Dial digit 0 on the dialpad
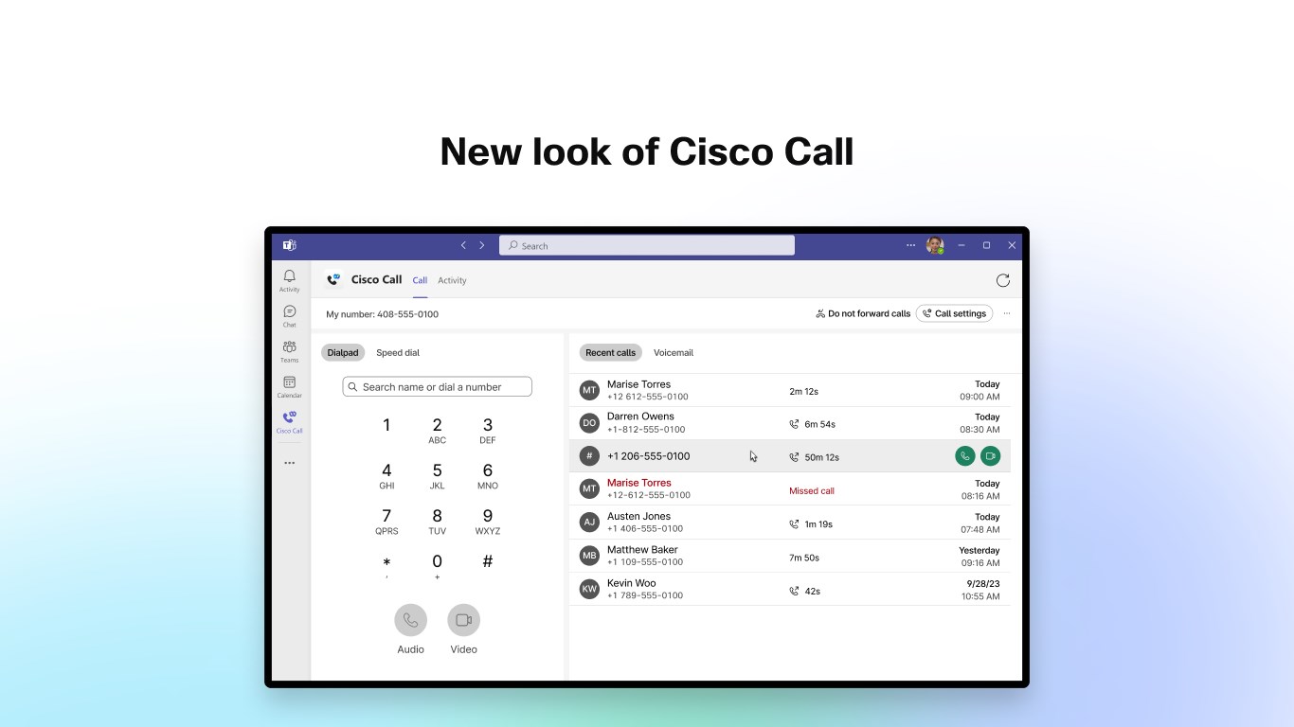Image resolution: width=1294 pixels, height=727 pixels. [437, 566]
